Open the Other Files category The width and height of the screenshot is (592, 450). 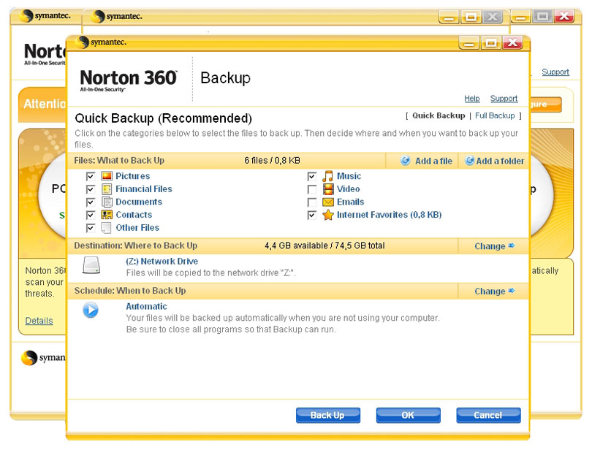coord(137,228)
